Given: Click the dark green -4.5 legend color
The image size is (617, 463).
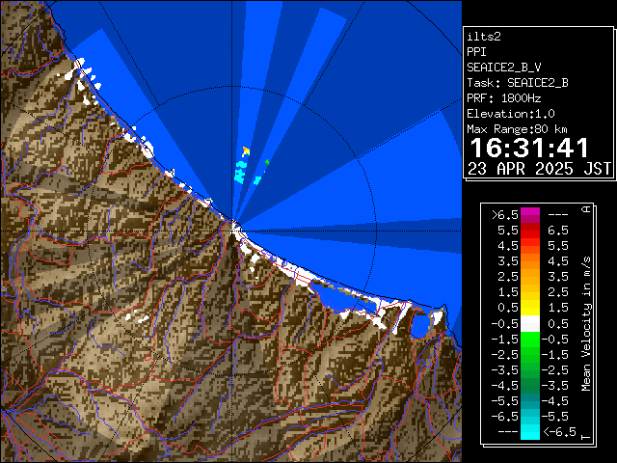Looking at the screenshot, I should pyautogui.click(x=530, y=386).
